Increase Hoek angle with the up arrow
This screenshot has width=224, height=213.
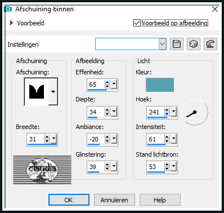pos(167,109)
